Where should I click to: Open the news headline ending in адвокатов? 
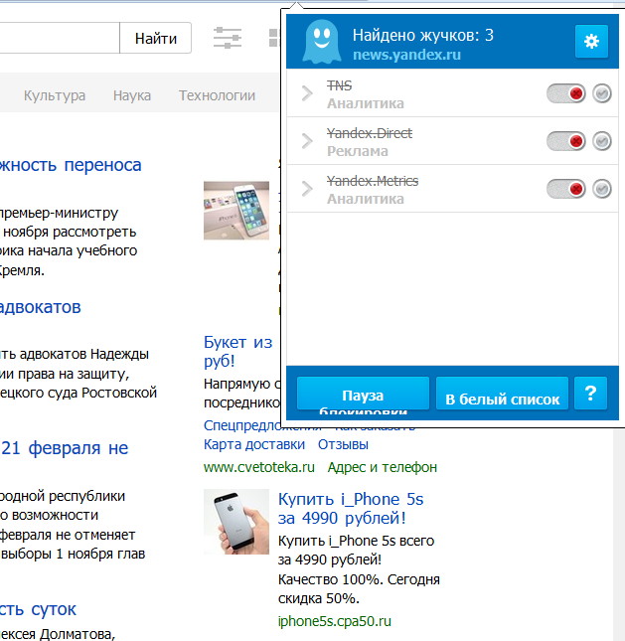click(x=40, y=307)
